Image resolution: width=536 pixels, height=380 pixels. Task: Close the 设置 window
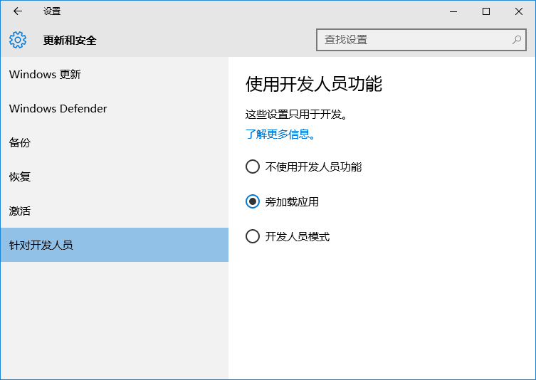pyautogui.click(x=519, y=11)
